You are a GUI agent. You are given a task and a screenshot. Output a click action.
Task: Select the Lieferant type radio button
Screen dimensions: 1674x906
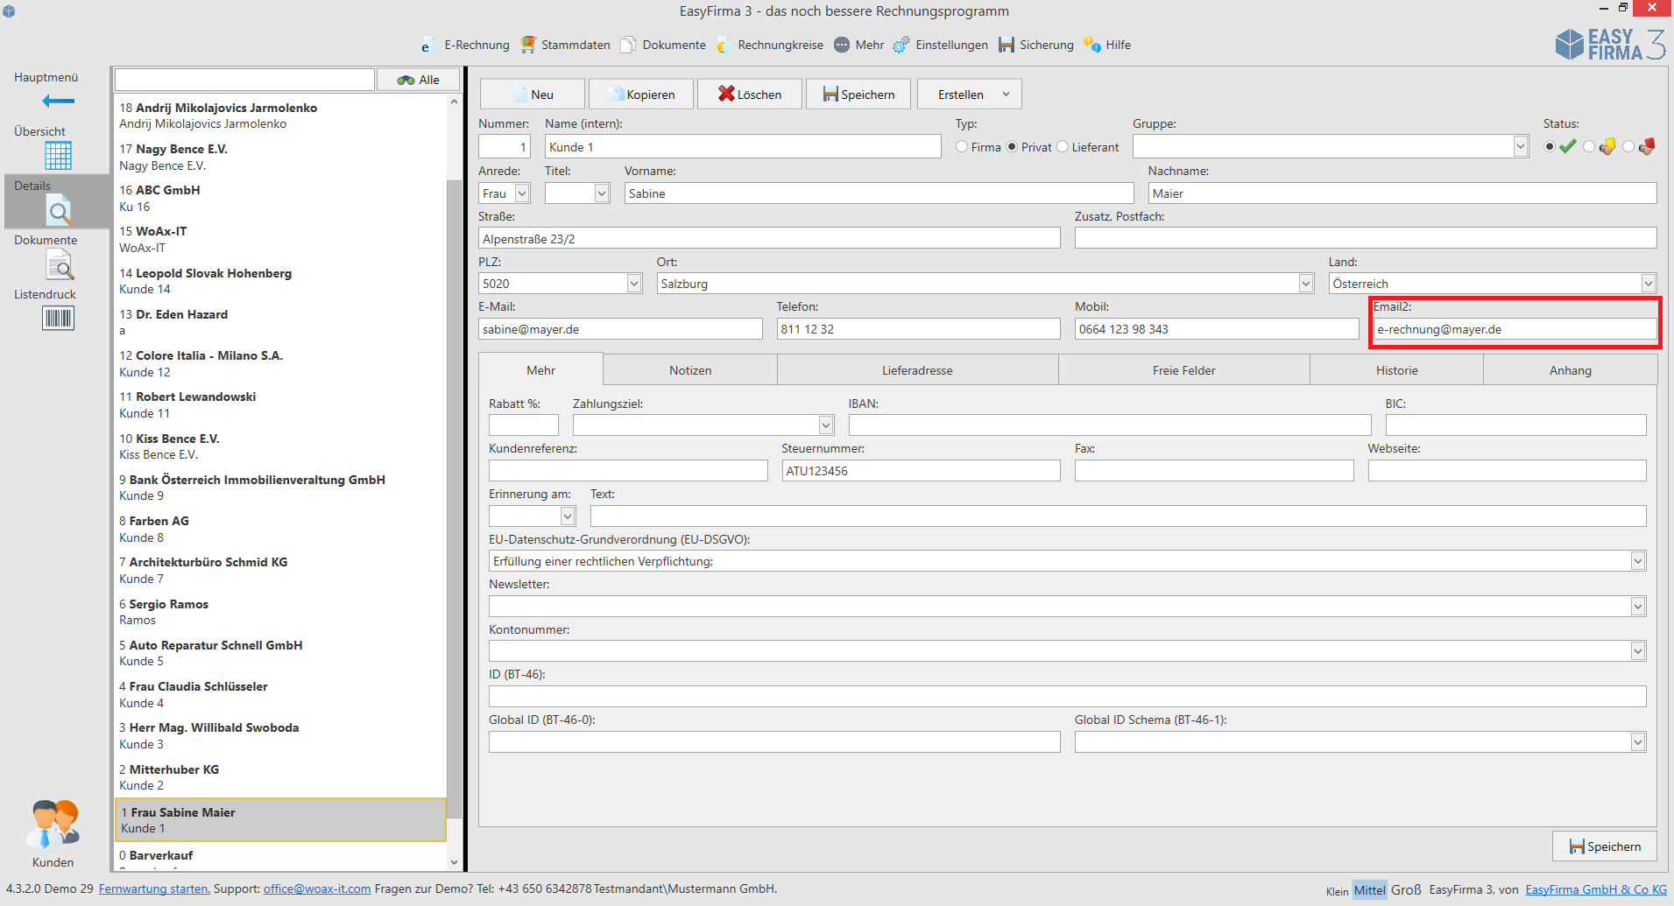1063,147
